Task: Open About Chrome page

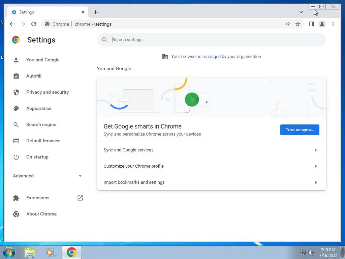Action: 41,214
